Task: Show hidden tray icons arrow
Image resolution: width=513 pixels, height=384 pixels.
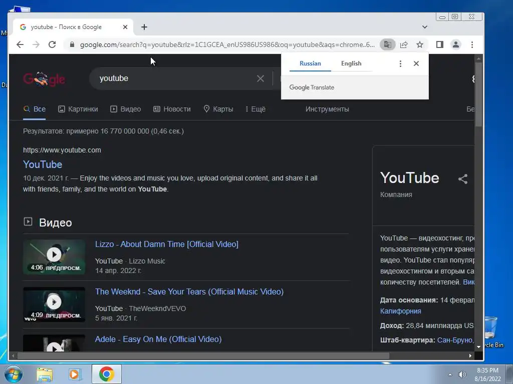Action: point(450,374)
